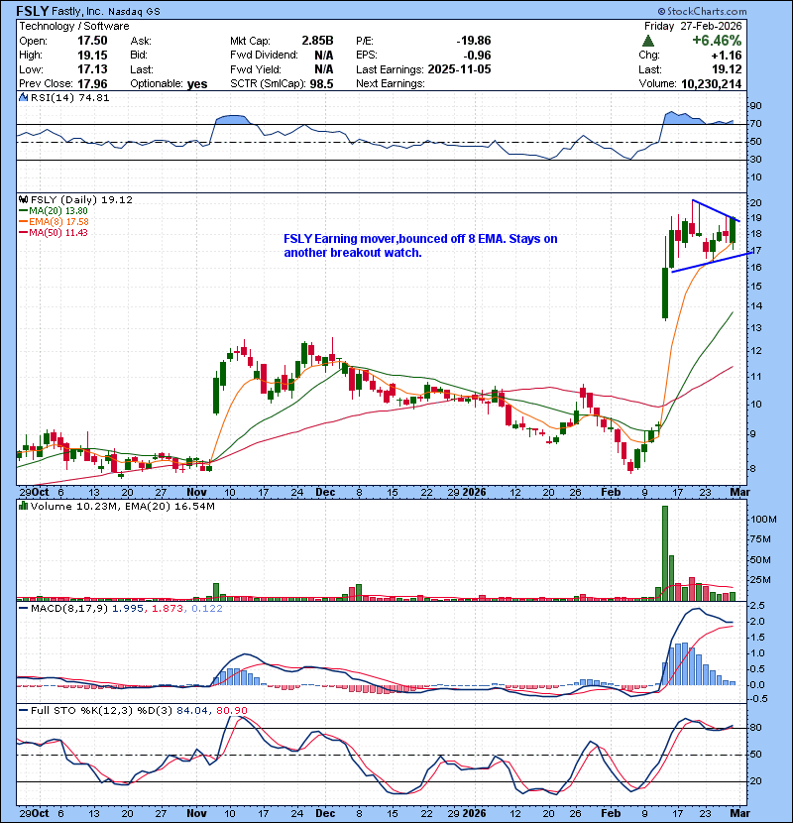Click the Volume 10,230,214 value in header
793x823 pixels.
point(711,84)
